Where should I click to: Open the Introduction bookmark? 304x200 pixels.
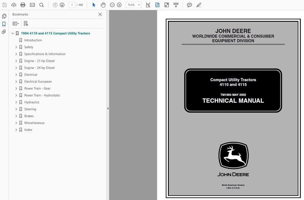[33, 40]
